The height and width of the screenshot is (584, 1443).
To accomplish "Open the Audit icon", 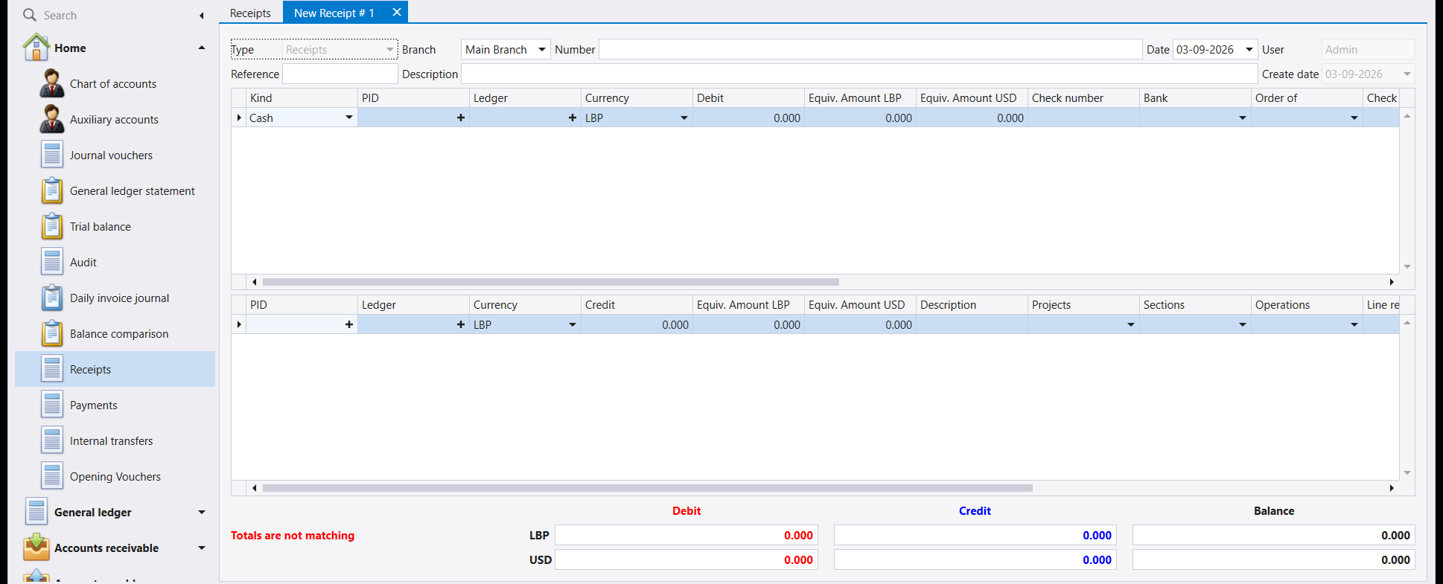I will (x=52, y=262).
